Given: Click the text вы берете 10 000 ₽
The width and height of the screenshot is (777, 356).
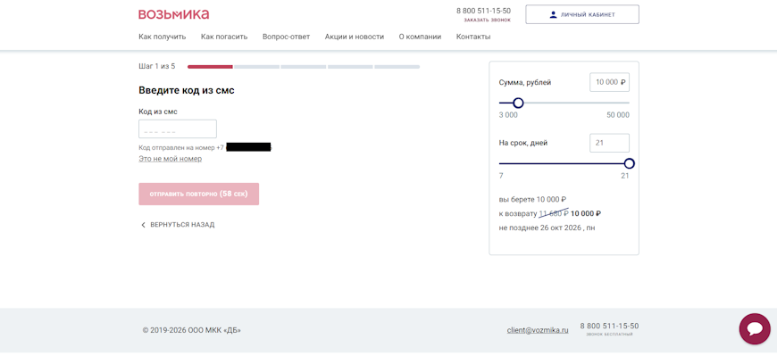Looking at the screenshot, I should click(532, 200).
